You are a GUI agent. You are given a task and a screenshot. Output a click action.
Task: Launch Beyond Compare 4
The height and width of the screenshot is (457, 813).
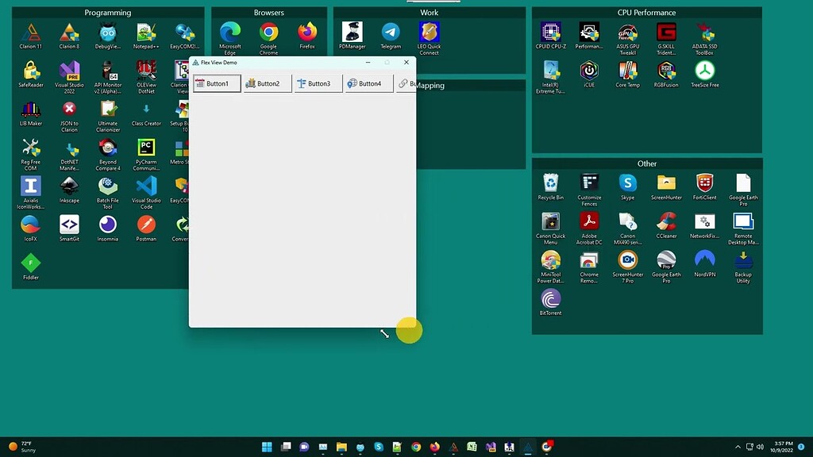[x=107, y=149]
